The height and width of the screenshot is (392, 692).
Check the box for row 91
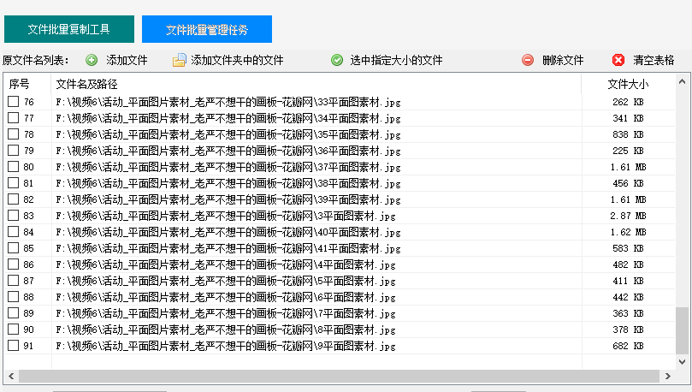click(13, 345)
